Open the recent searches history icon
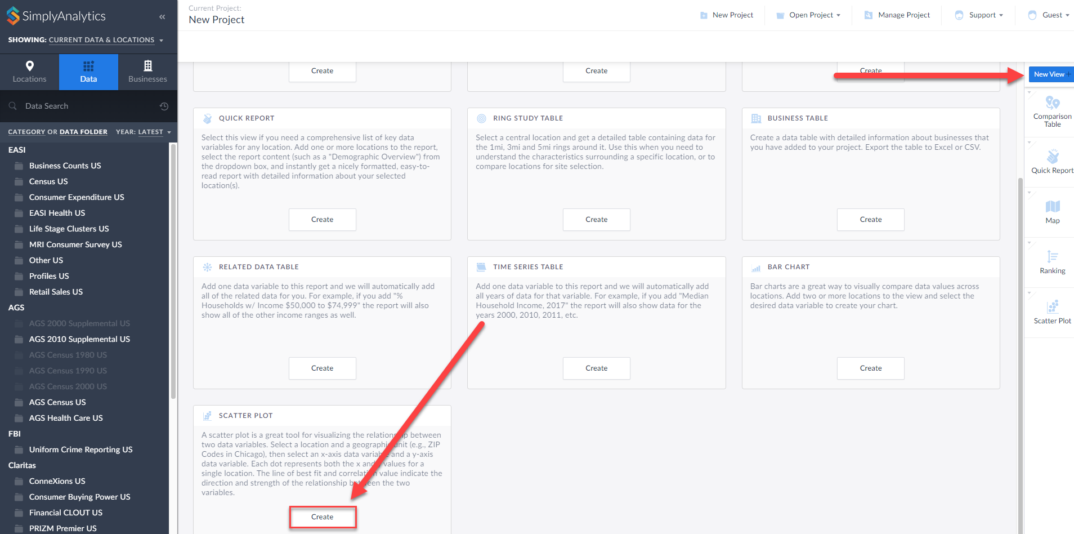The image size is (1074, 534). (164, 106)
